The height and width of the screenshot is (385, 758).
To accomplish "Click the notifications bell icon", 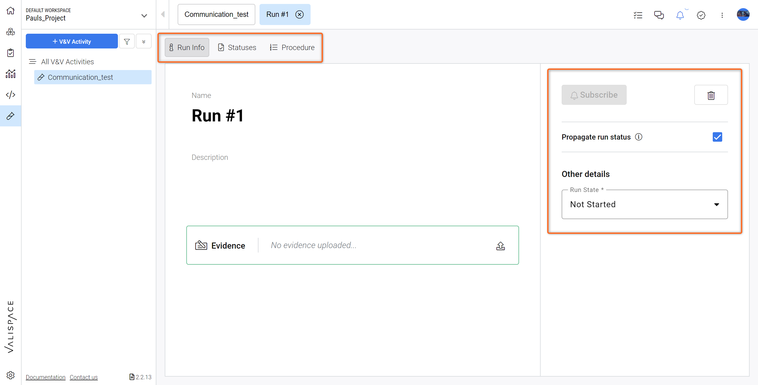I will point(680,15).
